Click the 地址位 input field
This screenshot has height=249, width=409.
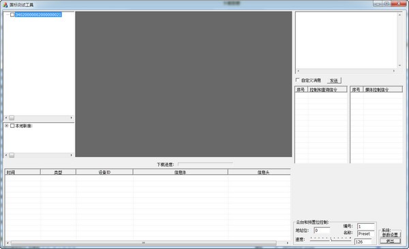click(322, 230)
